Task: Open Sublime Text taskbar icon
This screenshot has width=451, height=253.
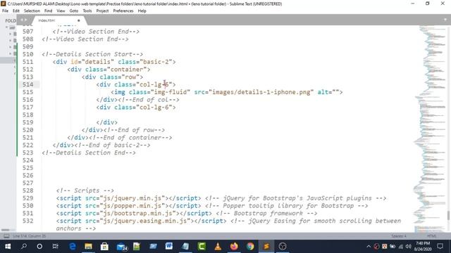Action: [x=266, y=247]
